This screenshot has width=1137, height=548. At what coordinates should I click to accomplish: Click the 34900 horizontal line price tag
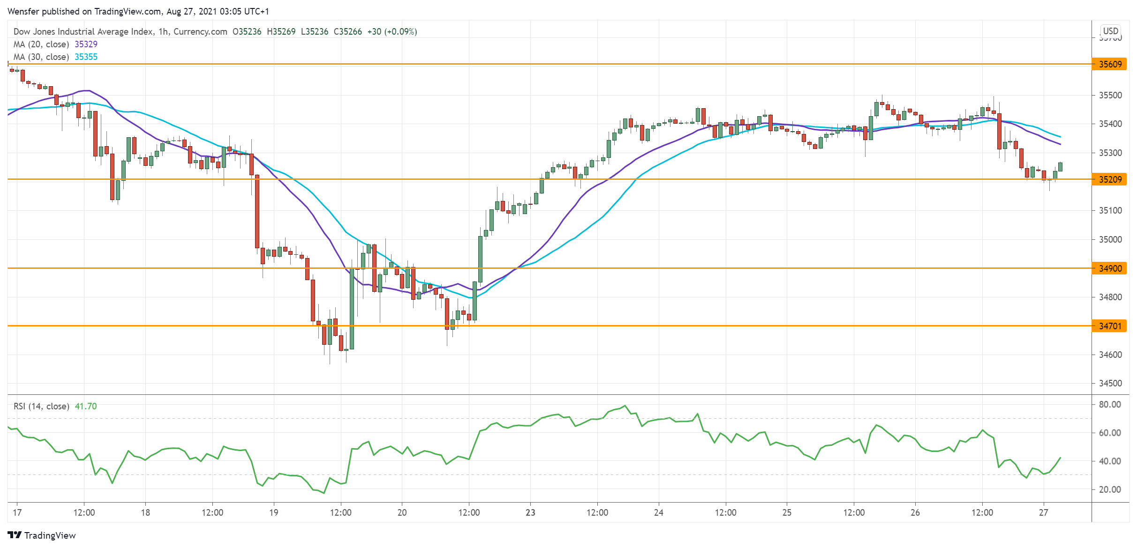[x=1110, y=268]
